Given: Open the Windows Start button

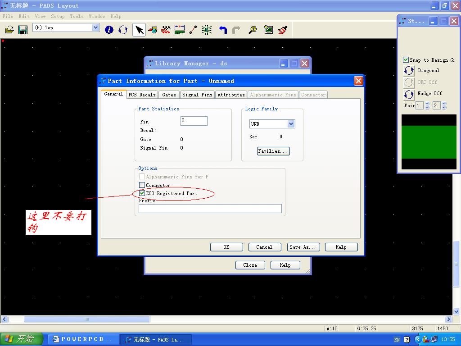Looking at the screenshot, I should pos(22,339).
